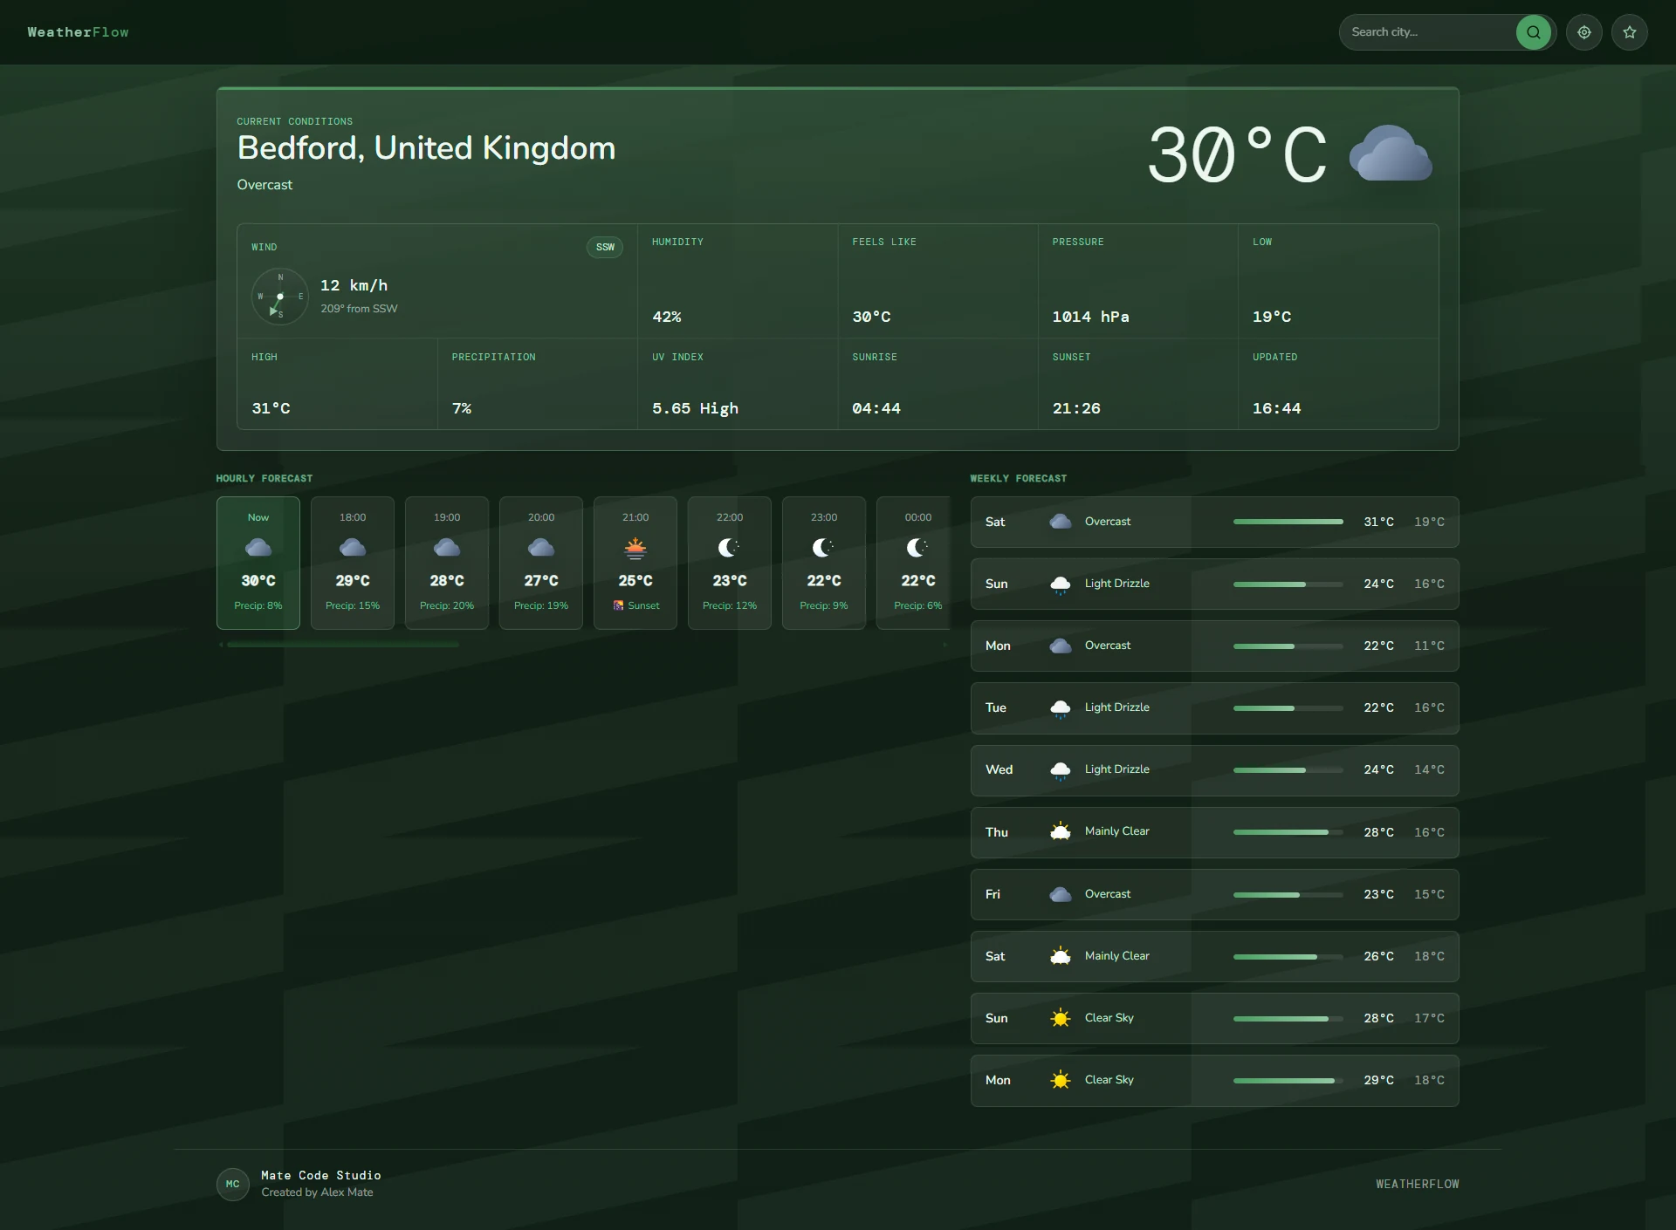Click the moon icon in the 22:00 card
Viewport: 1676px width, 1230px height.
tap(729, 548)
